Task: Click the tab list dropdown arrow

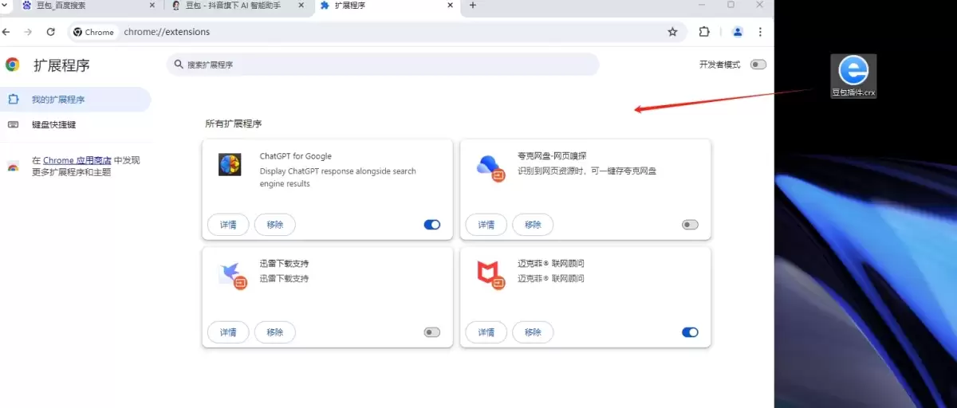Action: pos(5,4)
